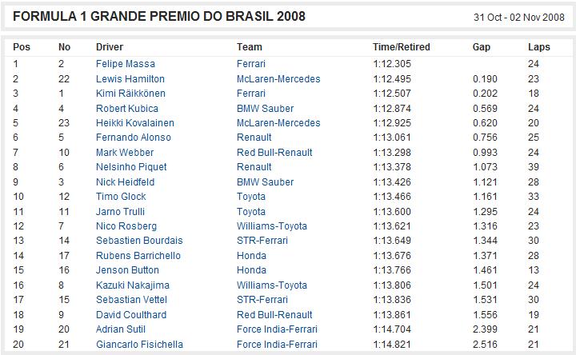Open Nelsinho Piquet driver link
Screen dimensions: 576x355
[131, 167]
